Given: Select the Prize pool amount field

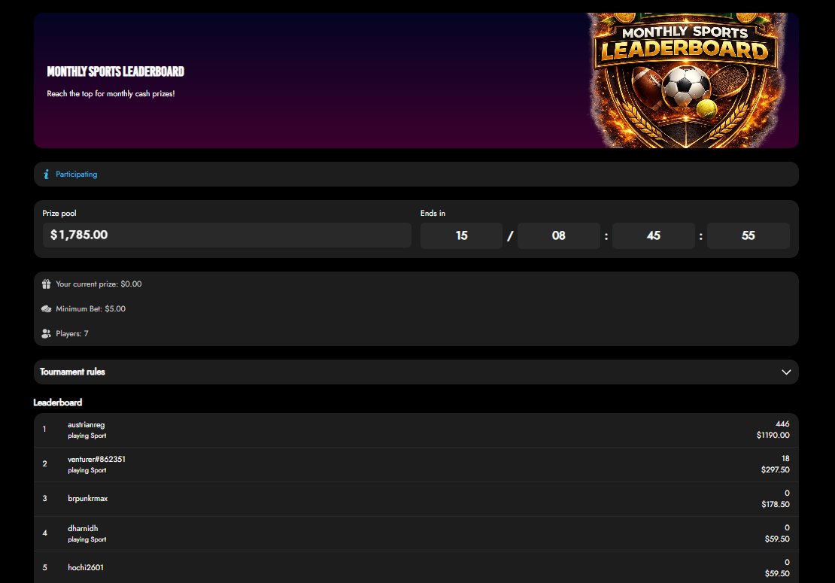Looking at the screenshot, I should [226, 235].
